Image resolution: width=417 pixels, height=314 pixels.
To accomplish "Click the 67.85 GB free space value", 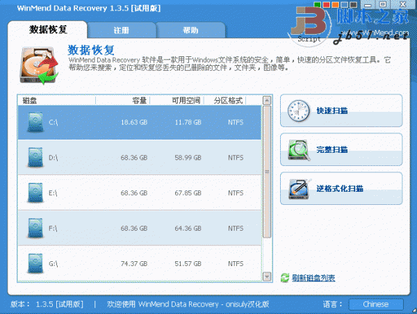I will [188, 193].
